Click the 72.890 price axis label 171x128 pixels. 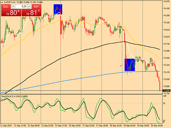click(167, 86)
